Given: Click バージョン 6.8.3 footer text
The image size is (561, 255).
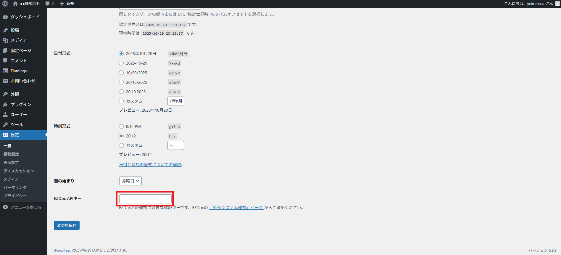Looking at the screenshot, I should coord(542,250).
